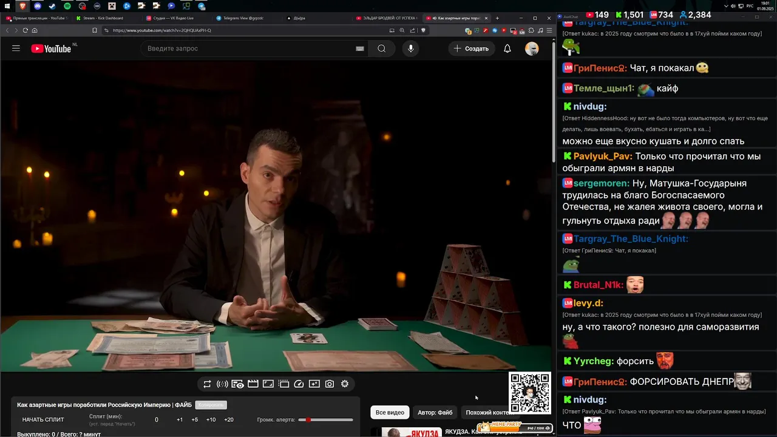The image size is (777, 437).
Task: Open Steam from the taskbar
Action: (x=52, y=6)
